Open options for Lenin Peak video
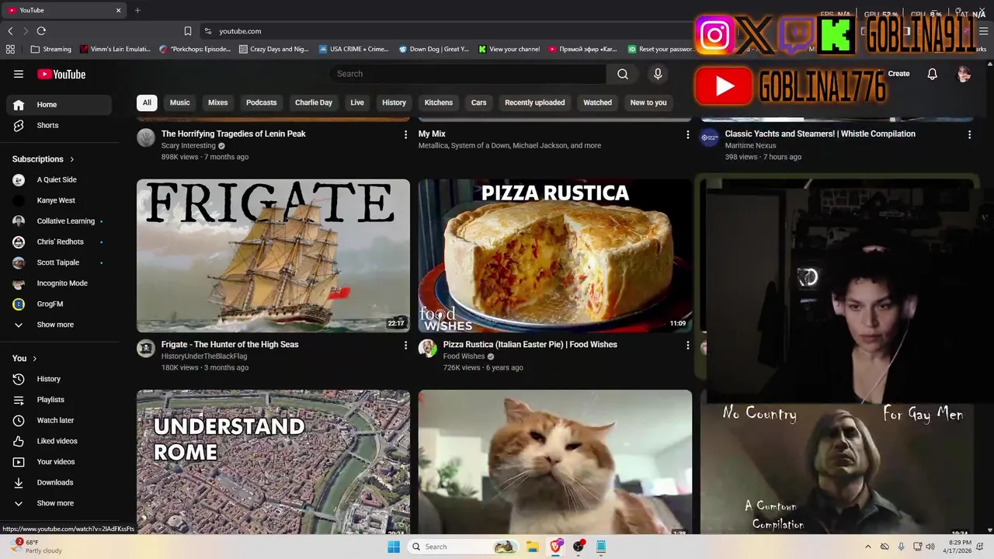 click(405, 134)
